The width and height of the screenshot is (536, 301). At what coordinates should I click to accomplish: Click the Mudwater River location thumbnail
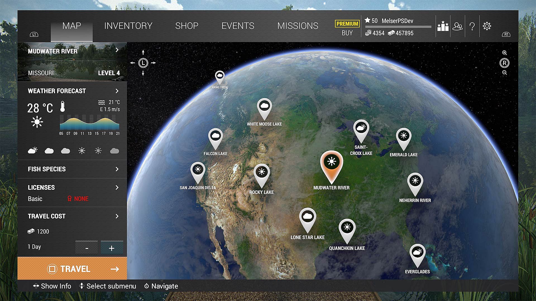click(72, 62)
